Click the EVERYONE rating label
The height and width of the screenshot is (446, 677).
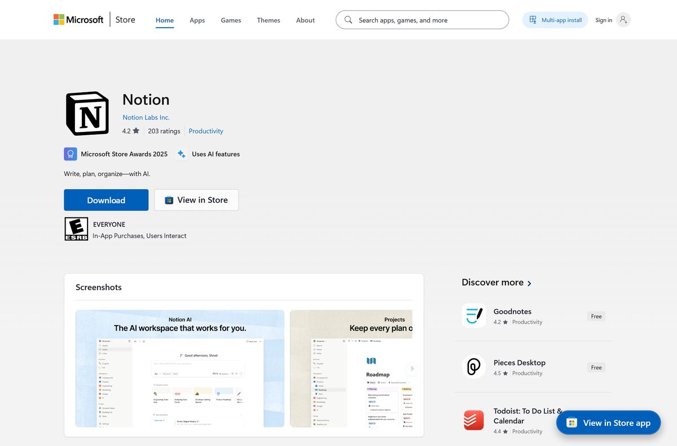[109, 224]
